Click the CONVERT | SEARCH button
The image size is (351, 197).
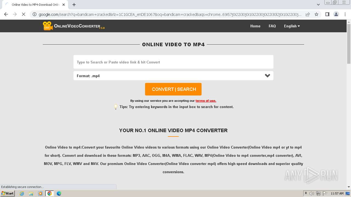tap(173, 89)
